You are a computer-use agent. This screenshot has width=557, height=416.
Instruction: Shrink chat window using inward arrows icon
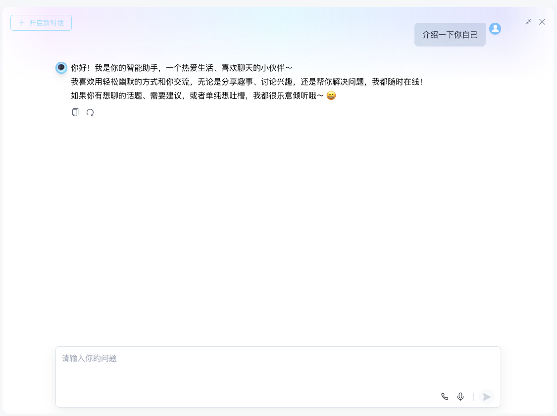[x=529, y=22]
